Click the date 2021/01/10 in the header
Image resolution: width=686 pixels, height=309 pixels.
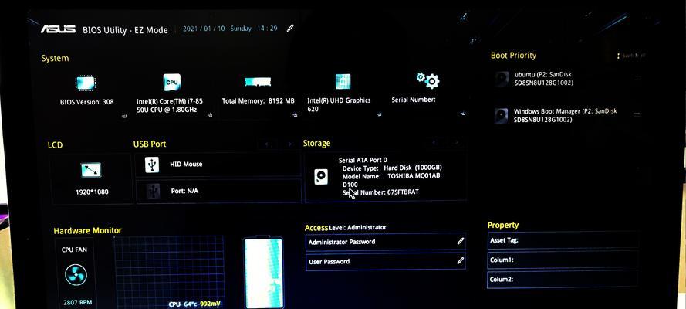coord(204,29)
